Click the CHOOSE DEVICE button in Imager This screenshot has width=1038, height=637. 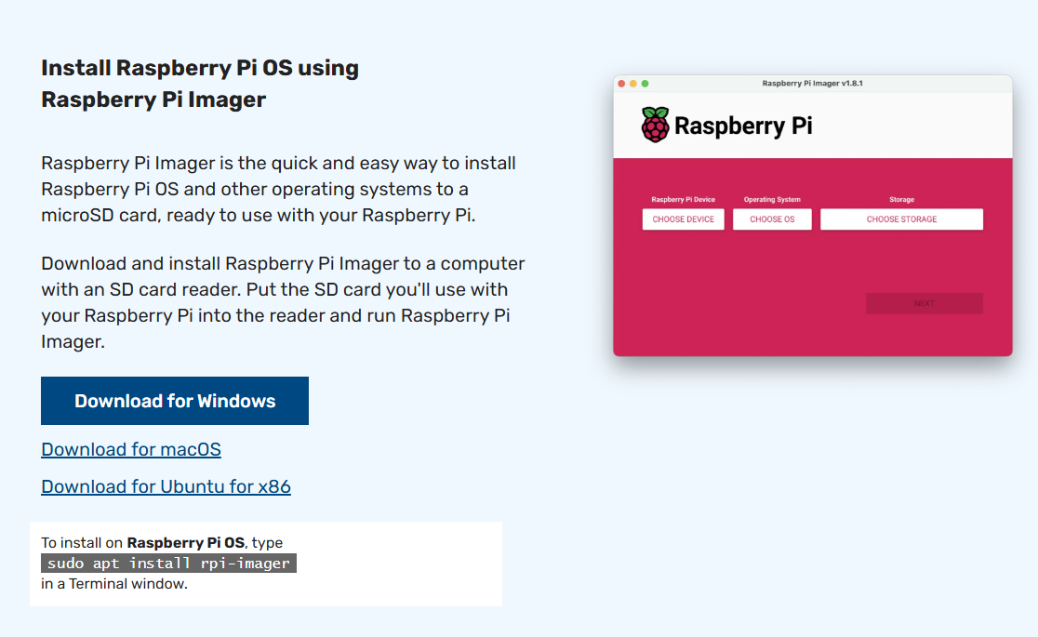click(x=684, y=219)
